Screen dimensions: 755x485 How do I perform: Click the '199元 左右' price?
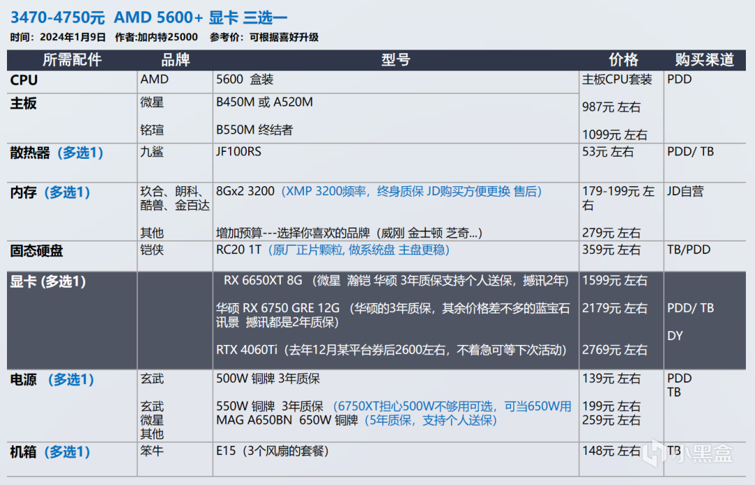611,407
